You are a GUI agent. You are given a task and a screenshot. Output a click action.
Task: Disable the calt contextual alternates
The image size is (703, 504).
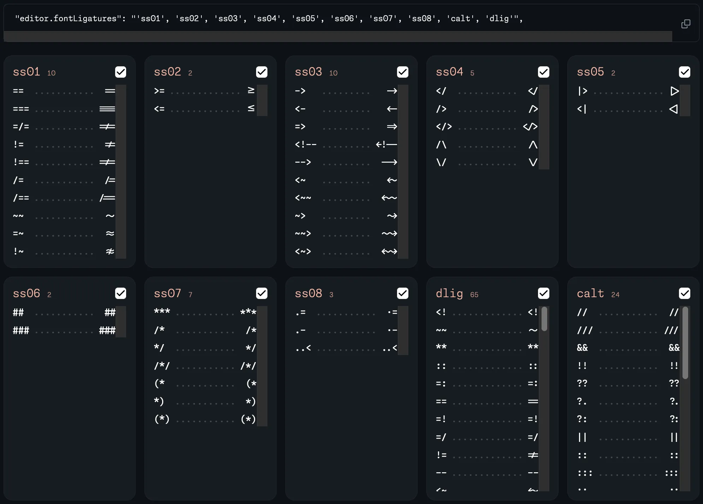[x=685, y=293]
